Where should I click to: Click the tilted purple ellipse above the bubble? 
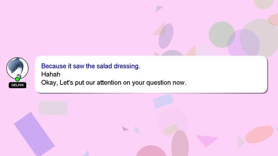click(166, 36)
